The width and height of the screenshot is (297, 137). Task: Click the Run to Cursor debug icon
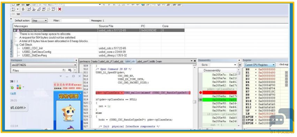pos(49,9)
